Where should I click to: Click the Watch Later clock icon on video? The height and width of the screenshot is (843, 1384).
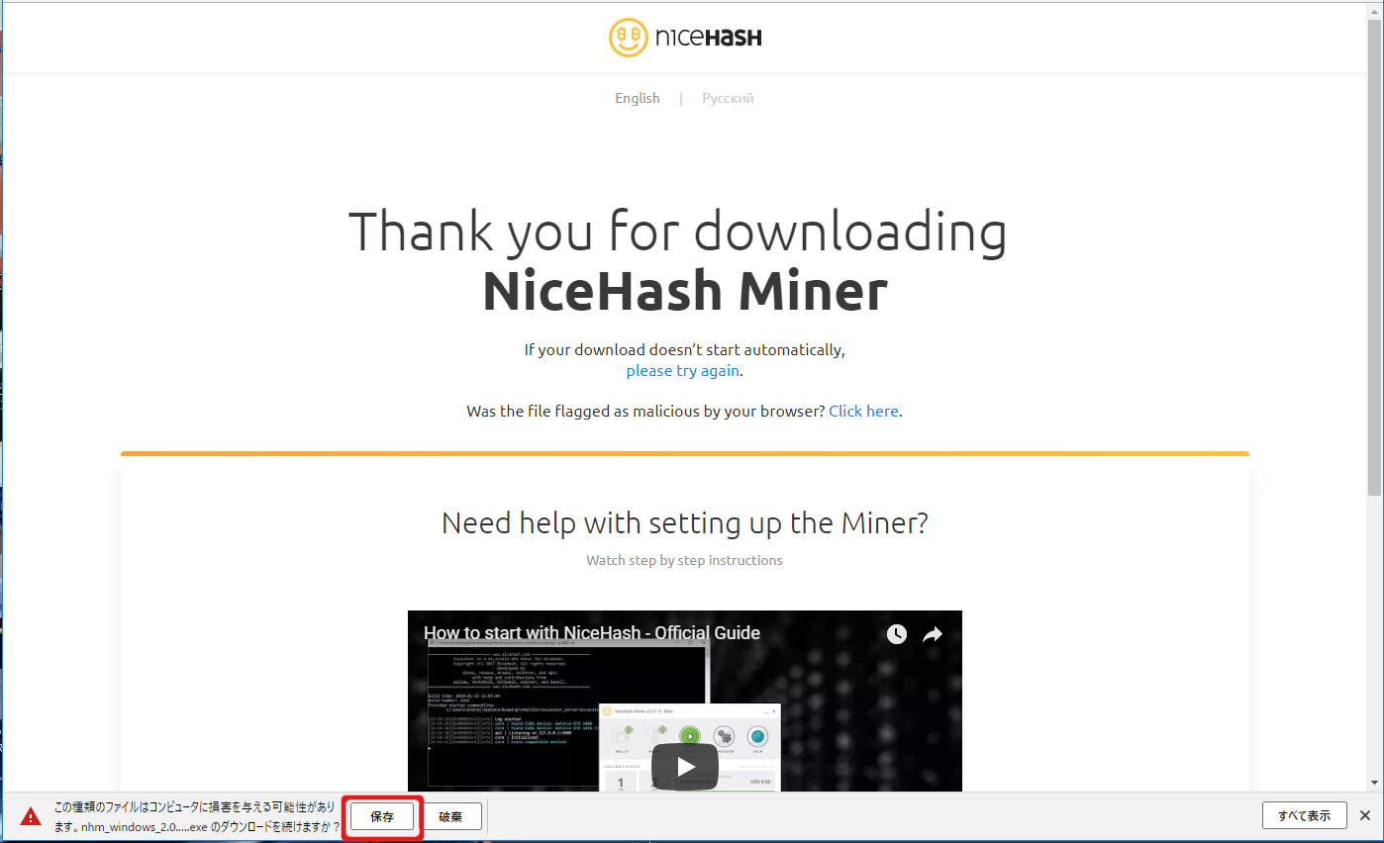pos(896,634)
